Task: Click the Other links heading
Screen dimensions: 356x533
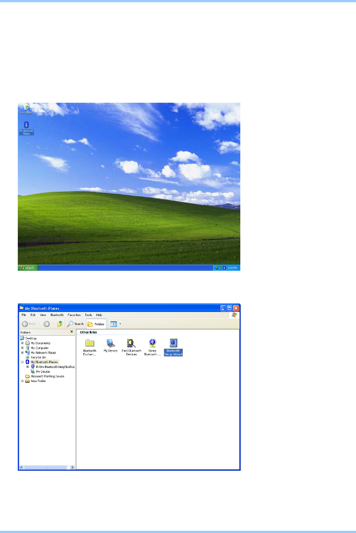Action: [x=88, y=332]
